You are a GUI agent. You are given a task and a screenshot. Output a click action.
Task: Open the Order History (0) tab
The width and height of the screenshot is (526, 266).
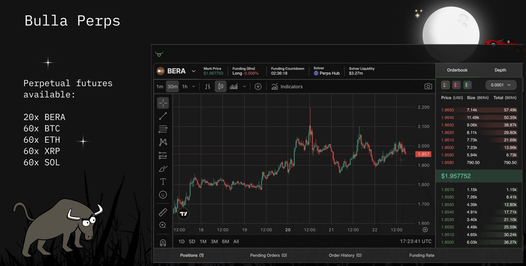(x=345, y=255)
